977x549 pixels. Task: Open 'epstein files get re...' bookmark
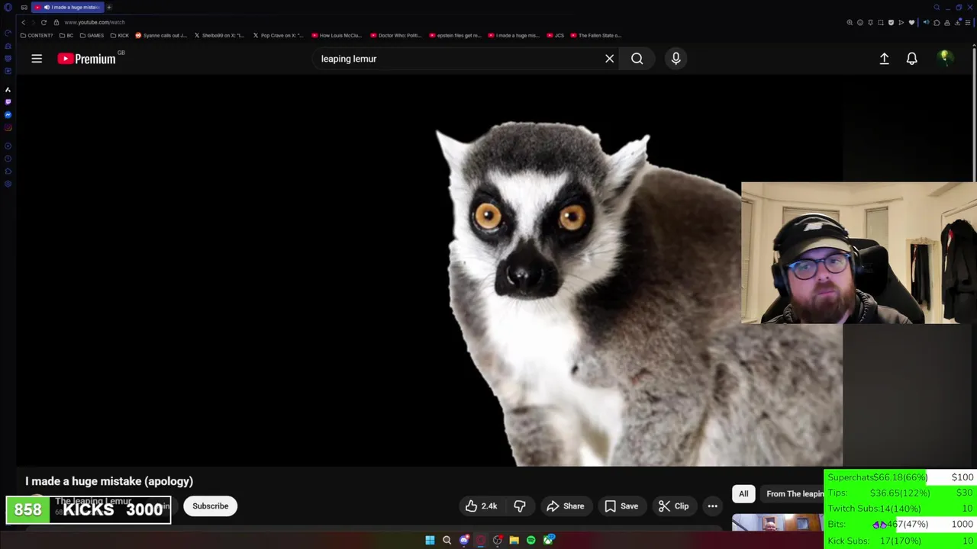click(x=455, y=35)
